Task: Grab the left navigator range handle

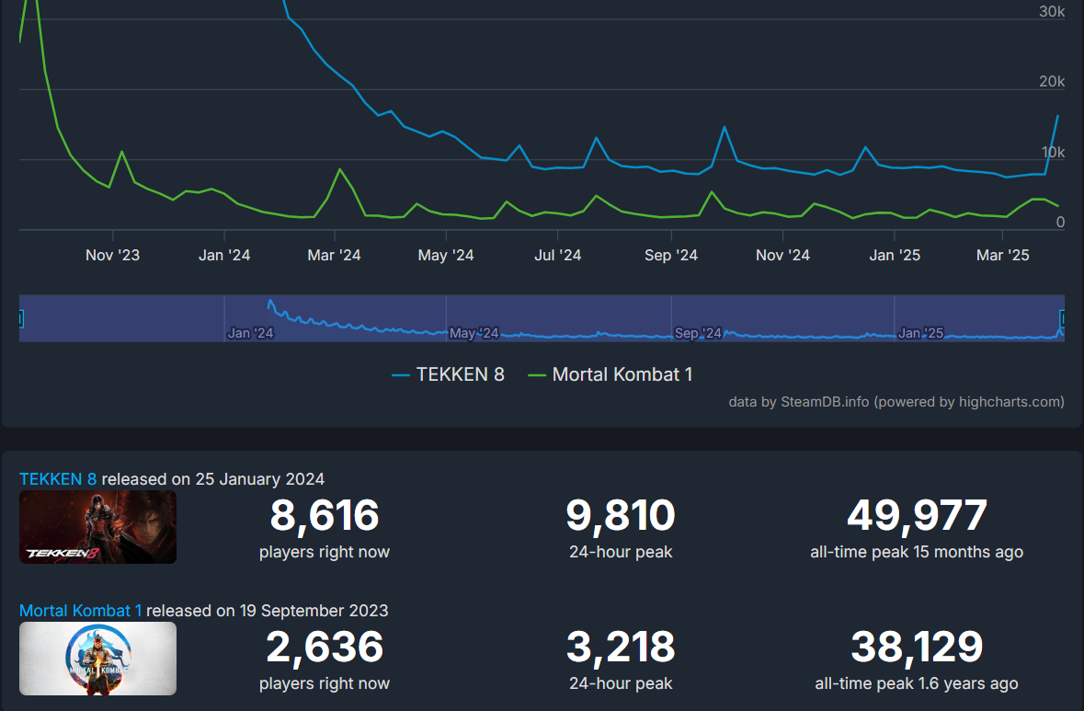Action: click(21, 318)
